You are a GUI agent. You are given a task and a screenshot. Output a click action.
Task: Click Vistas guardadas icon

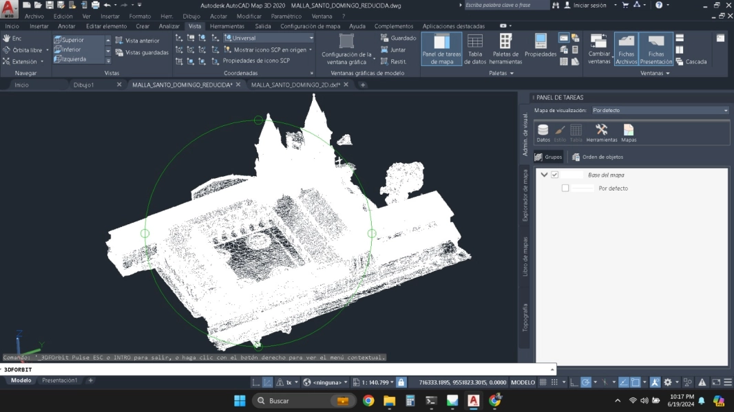(142, 52)
